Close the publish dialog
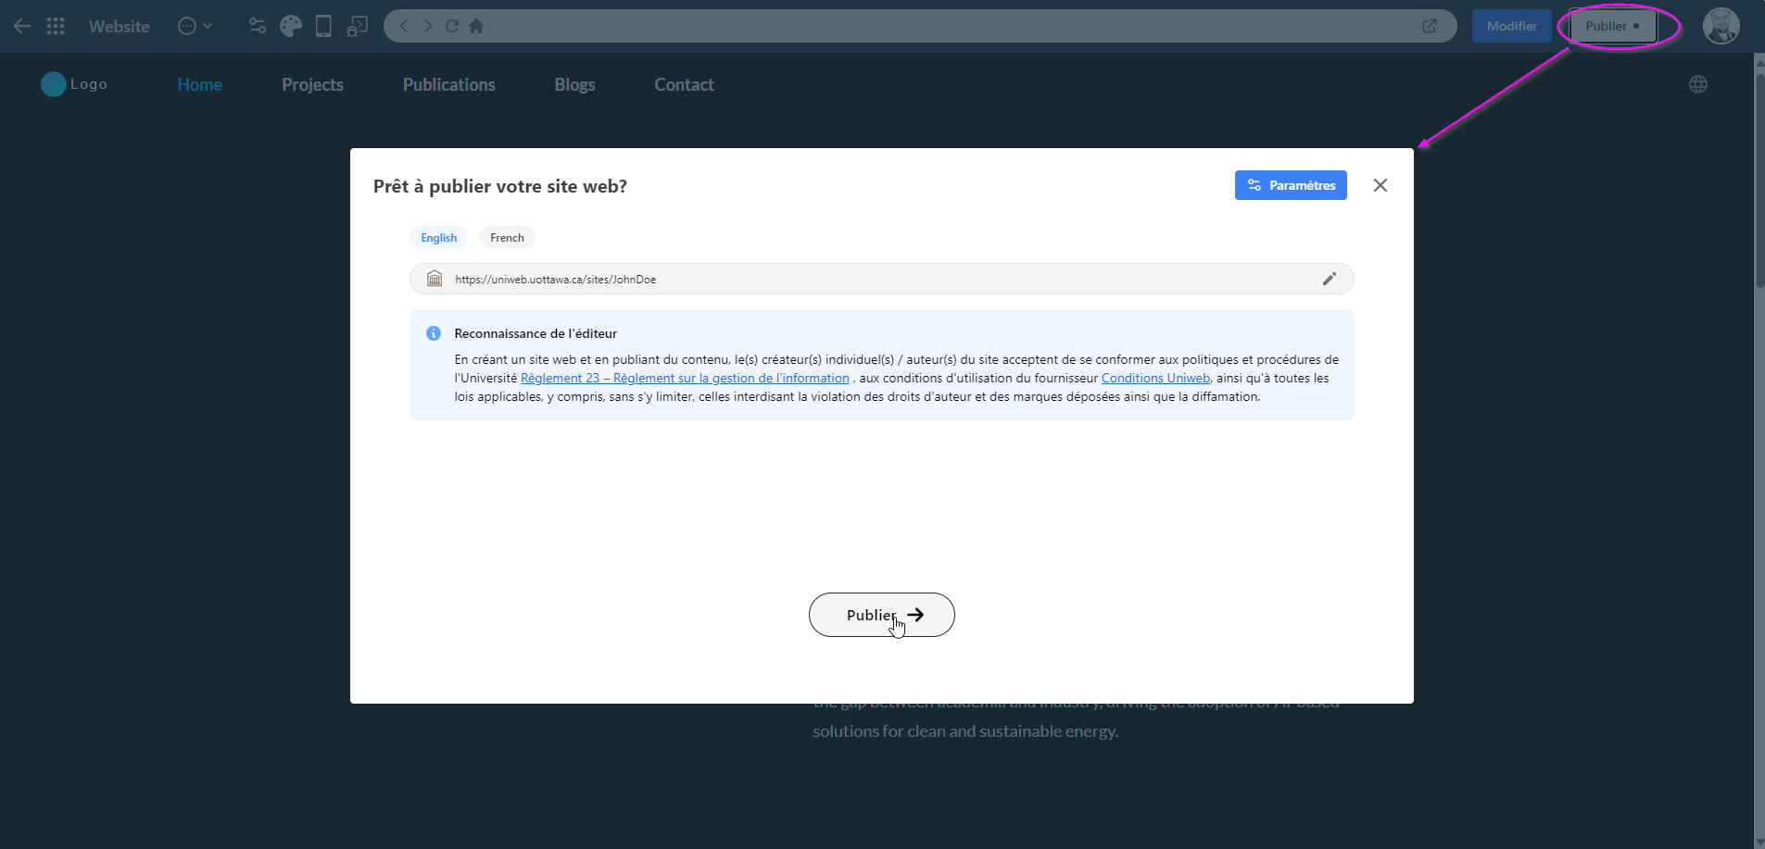This screenshot has height=849, width=1765. 1380,185
